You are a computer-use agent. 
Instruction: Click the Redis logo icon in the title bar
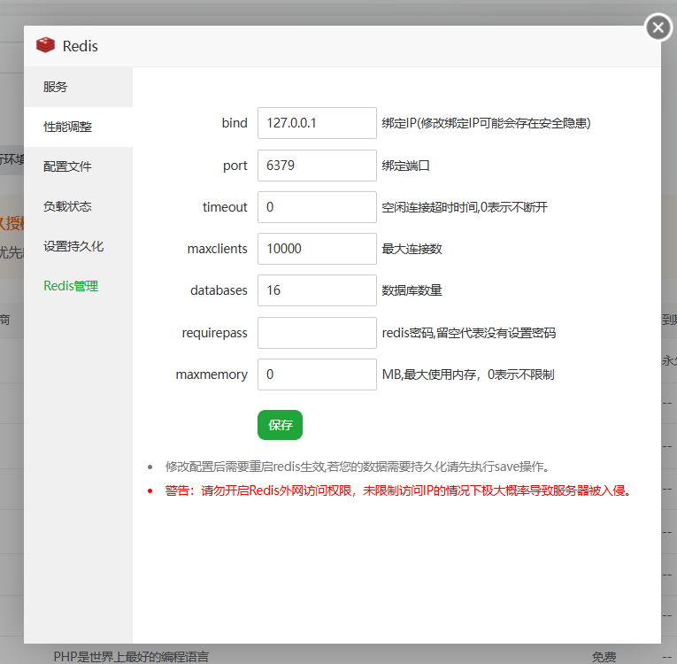click(45, 46)
